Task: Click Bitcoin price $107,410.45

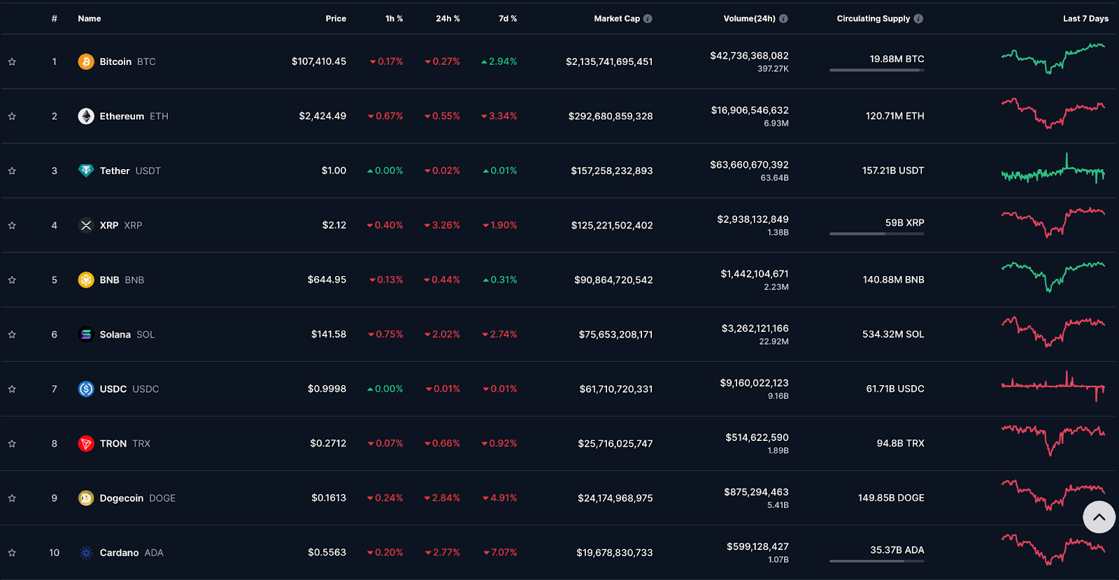Action: (x=319, y=61)
